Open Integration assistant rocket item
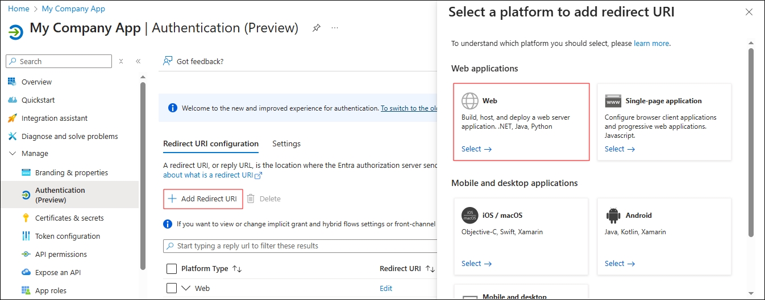 tap(55, 118)
